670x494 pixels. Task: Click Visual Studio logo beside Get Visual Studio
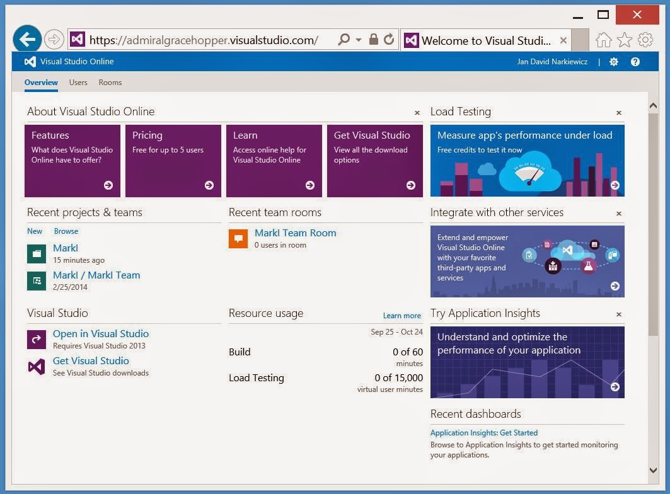point(37,367)
